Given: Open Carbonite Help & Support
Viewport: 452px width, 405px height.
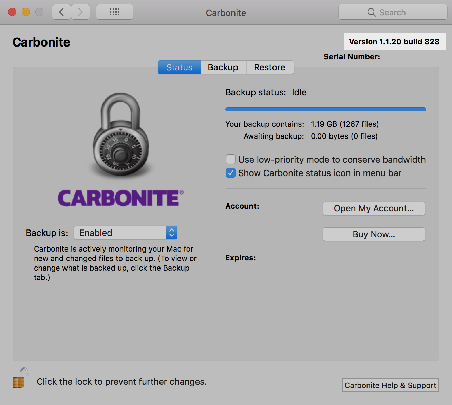Looking at the screenshot, I should (x=390, y=385).
